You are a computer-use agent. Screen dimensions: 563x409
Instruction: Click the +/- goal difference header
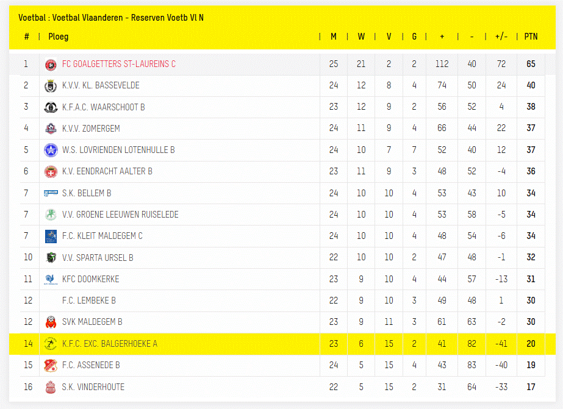click(x=501, y=37)
